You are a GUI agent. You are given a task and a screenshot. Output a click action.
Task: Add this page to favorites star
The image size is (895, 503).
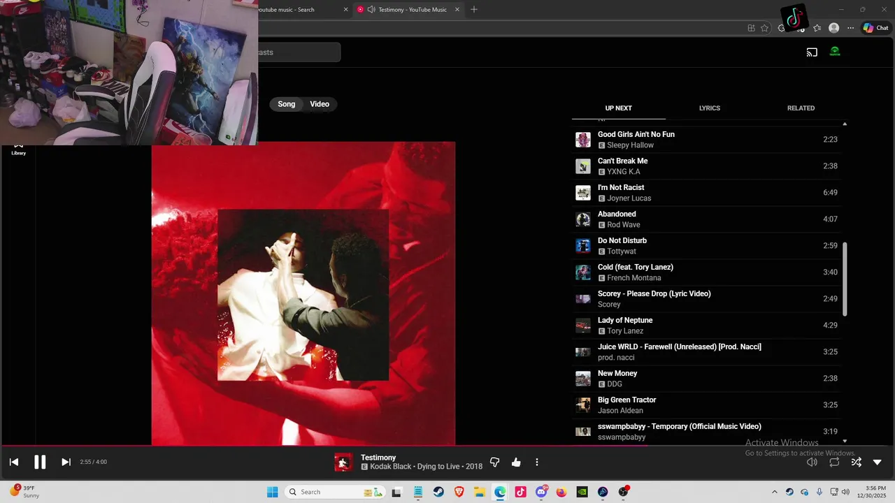[x=764, y=28]
